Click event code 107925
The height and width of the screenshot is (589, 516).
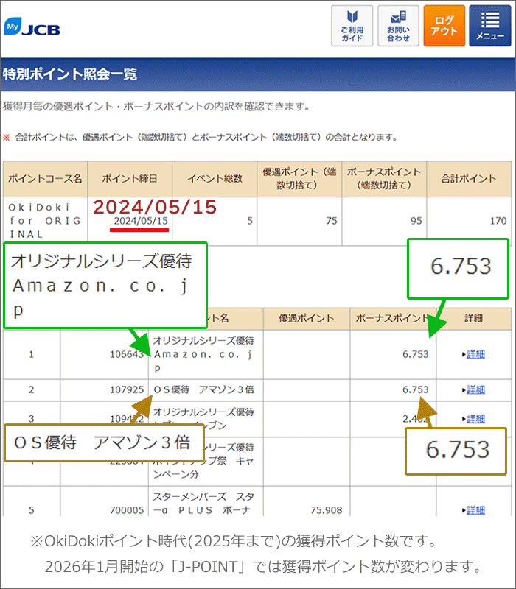click(x=127, y=390)
